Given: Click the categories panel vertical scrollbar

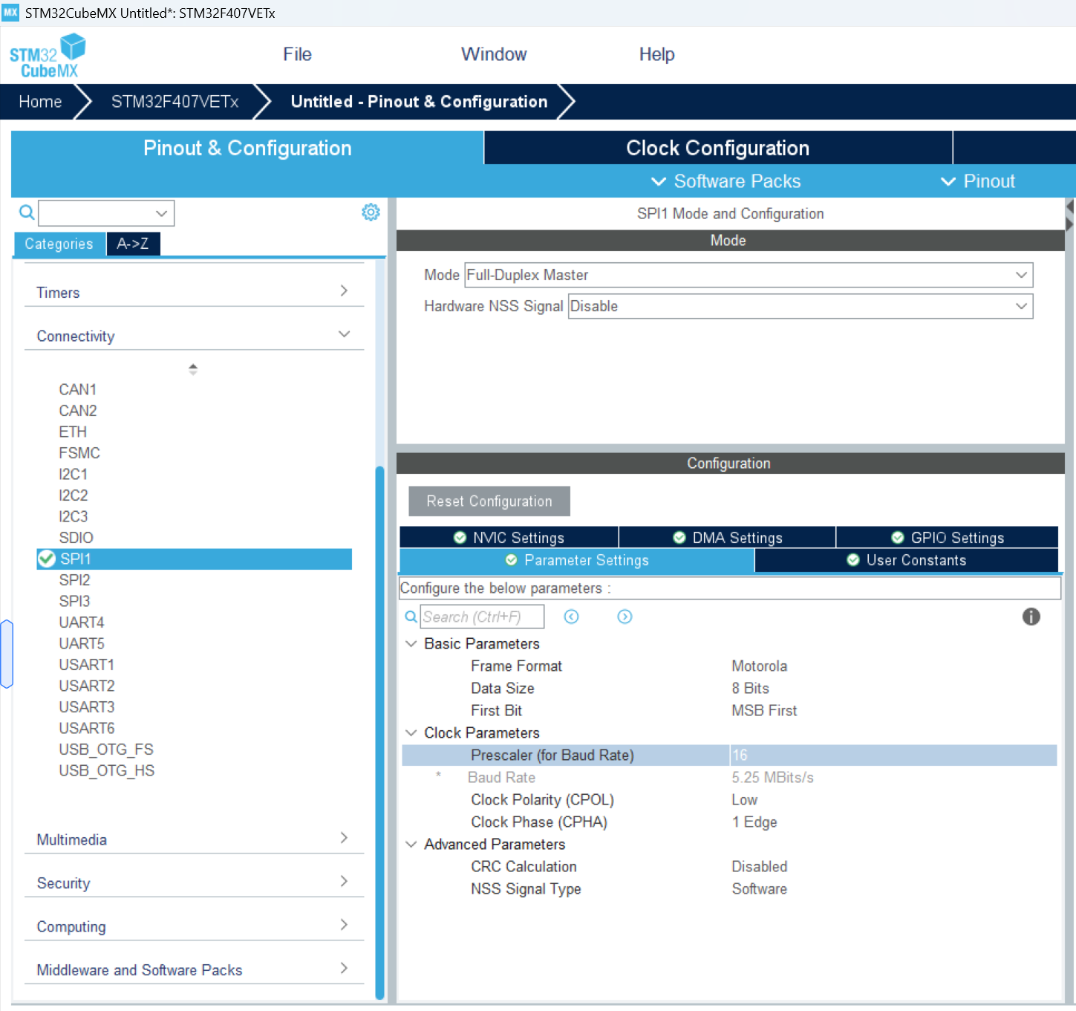Looking at the screenshot, I should 379,732.
